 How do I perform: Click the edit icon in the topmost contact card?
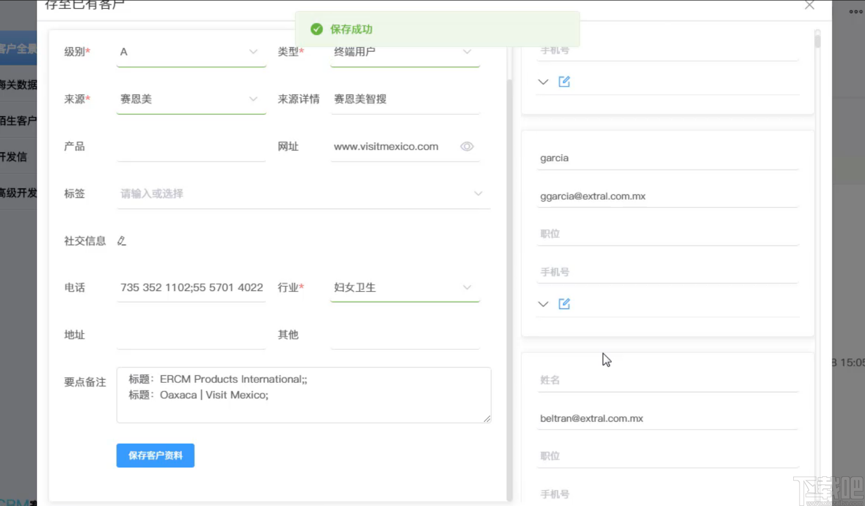[x=564, y=81]
